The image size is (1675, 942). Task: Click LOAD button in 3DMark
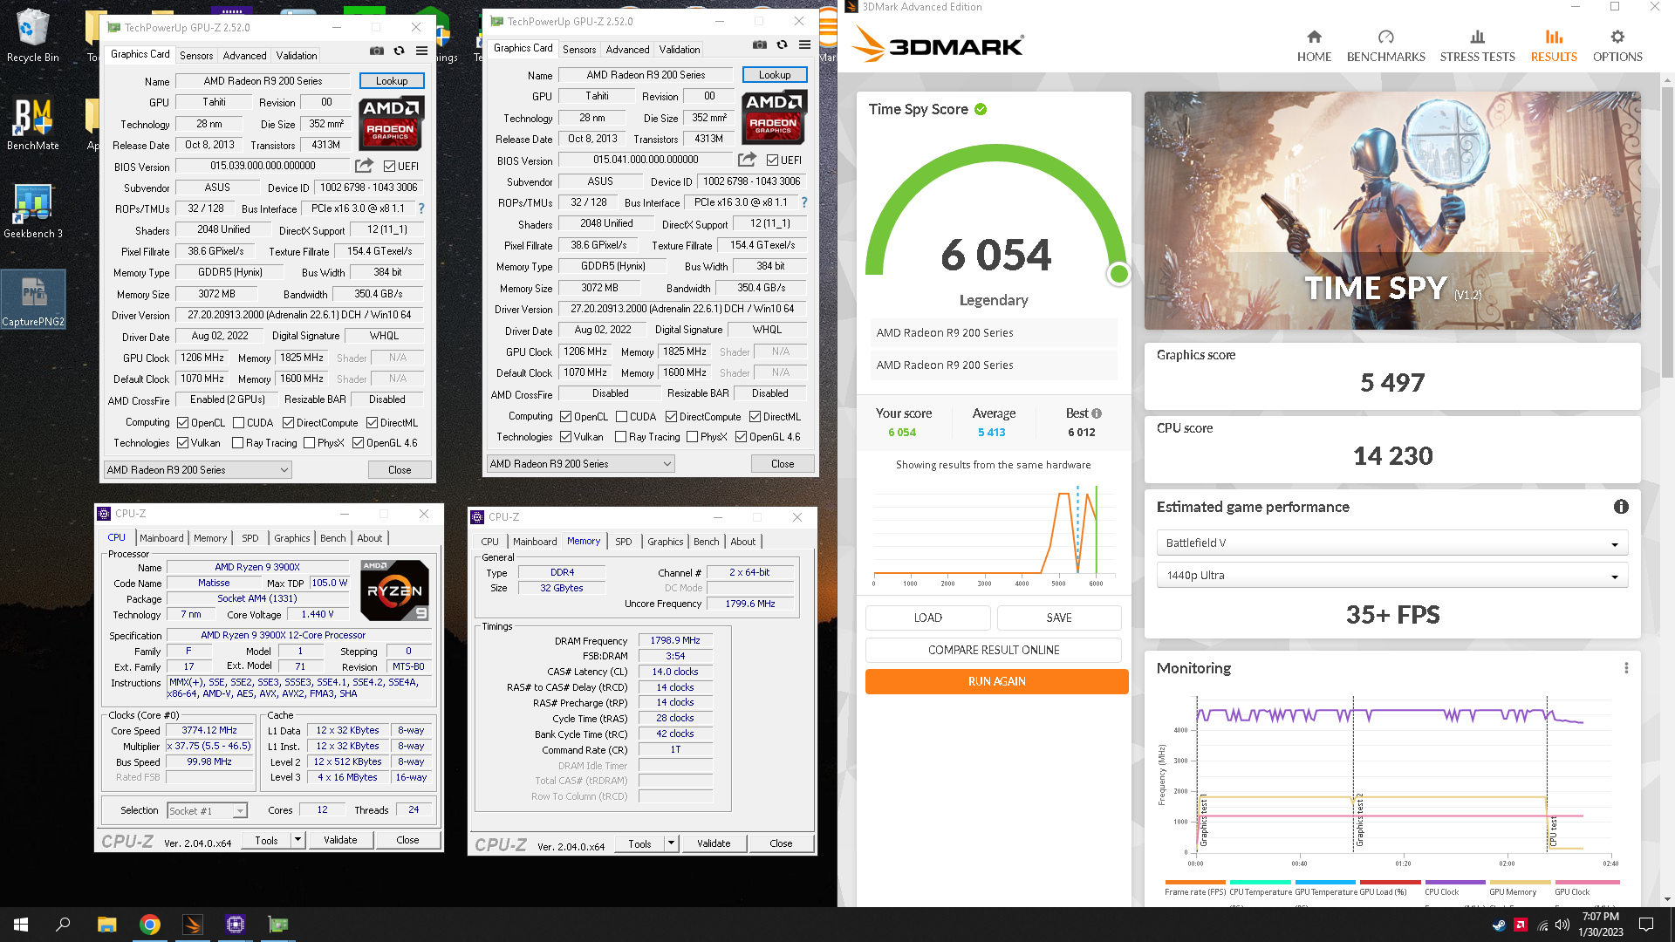point(927,618)
